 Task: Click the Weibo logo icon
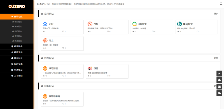point(90,68)
